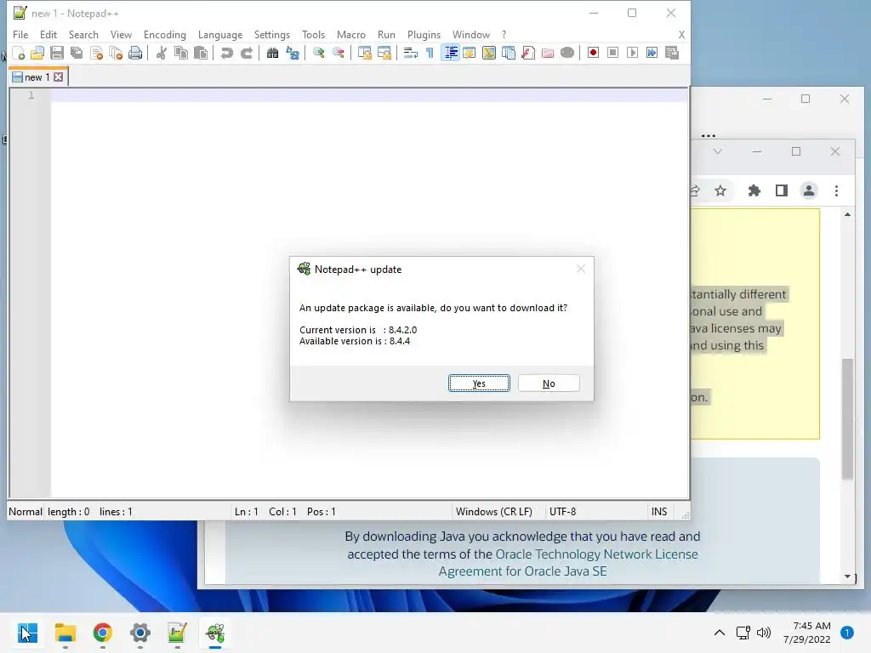Close the 'new 1' tab with red X
Screen dimensions: 871x653
point(59,77)
